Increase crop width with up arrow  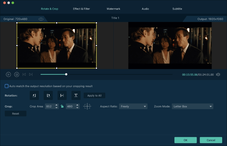pyautogui.click(x=56, y=105)
